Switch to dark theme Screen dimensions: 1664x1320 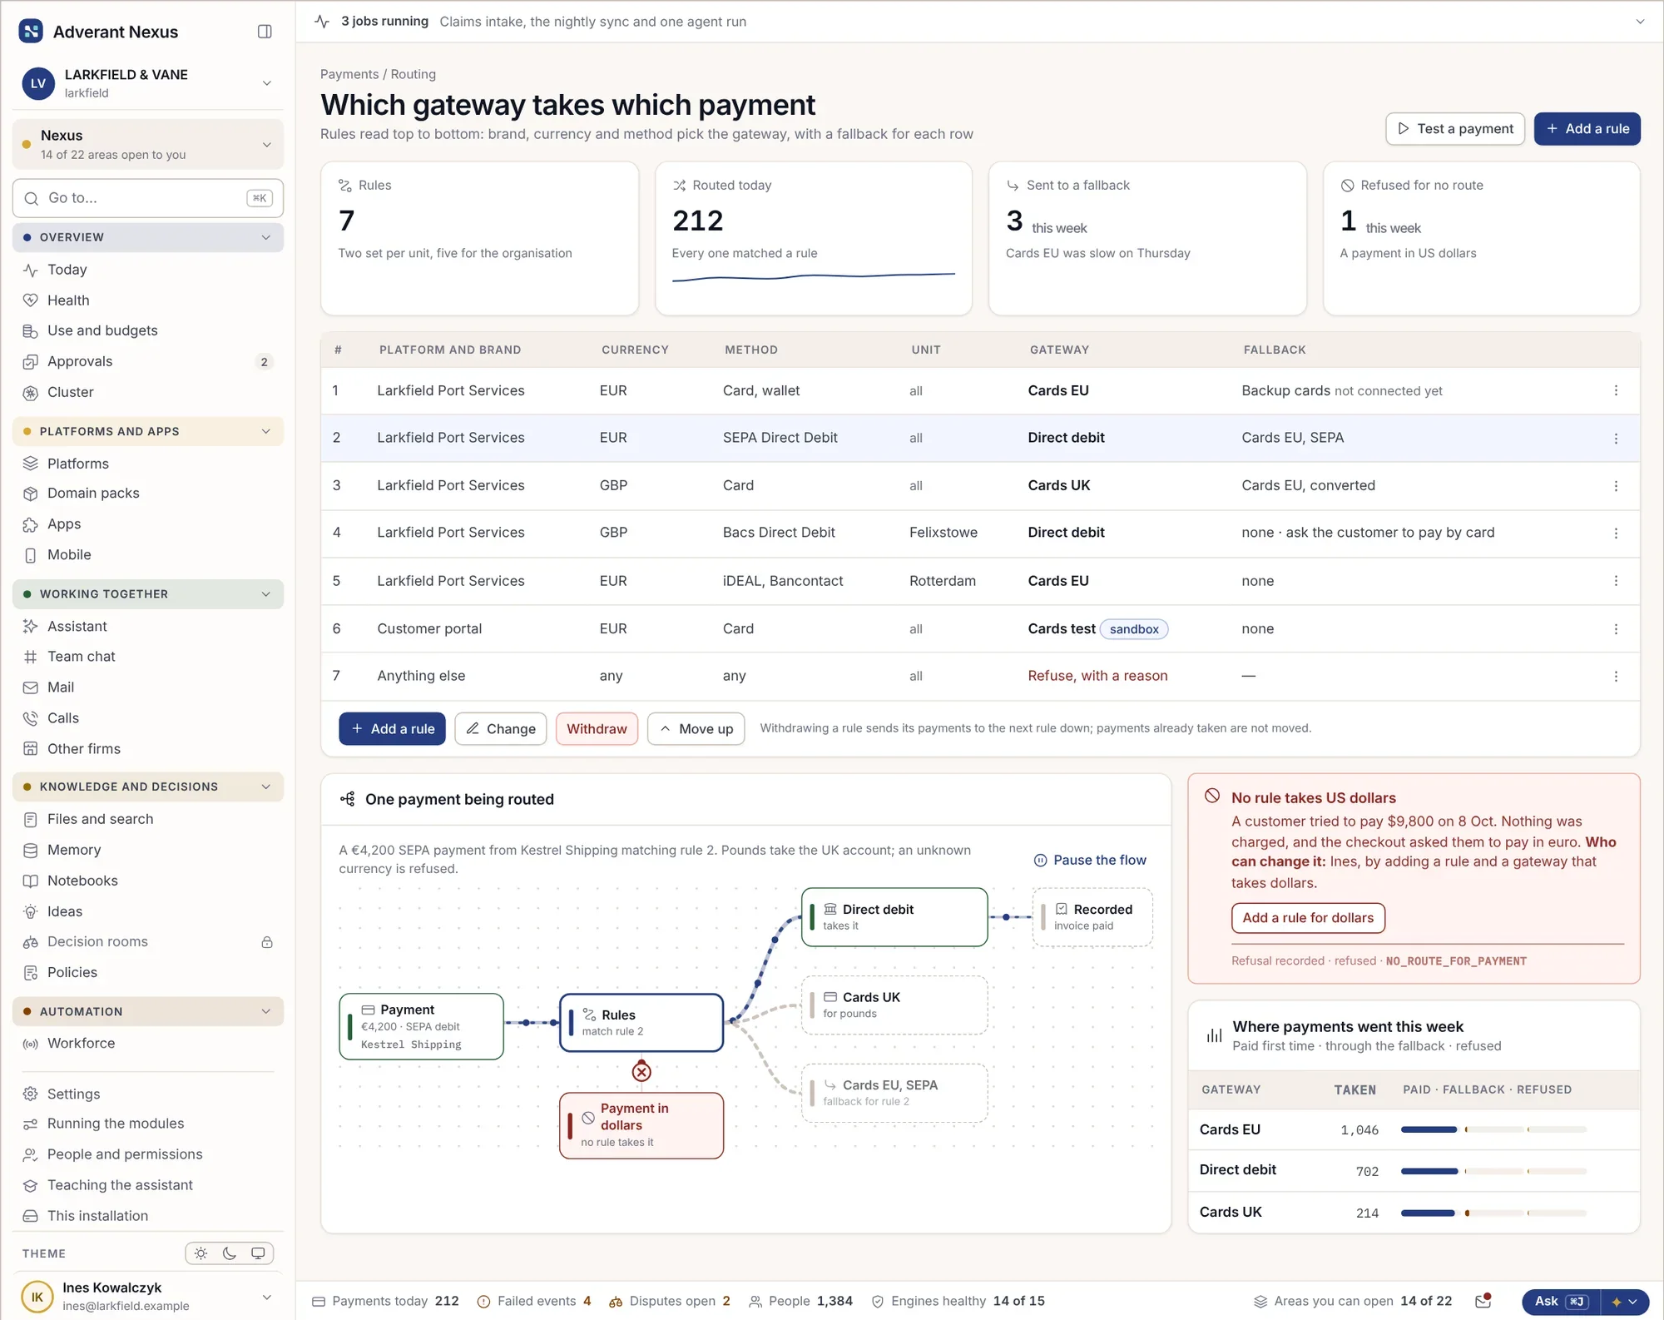230,1253
